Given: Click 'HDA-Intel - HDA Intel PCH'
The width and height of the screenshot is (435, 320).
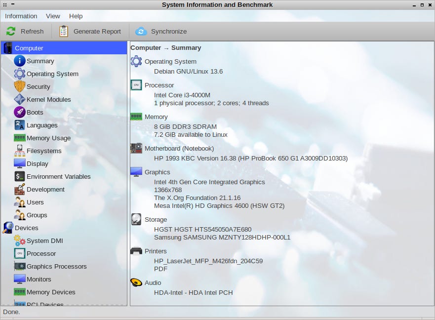Looking at the screenshot, I should 194,292.
